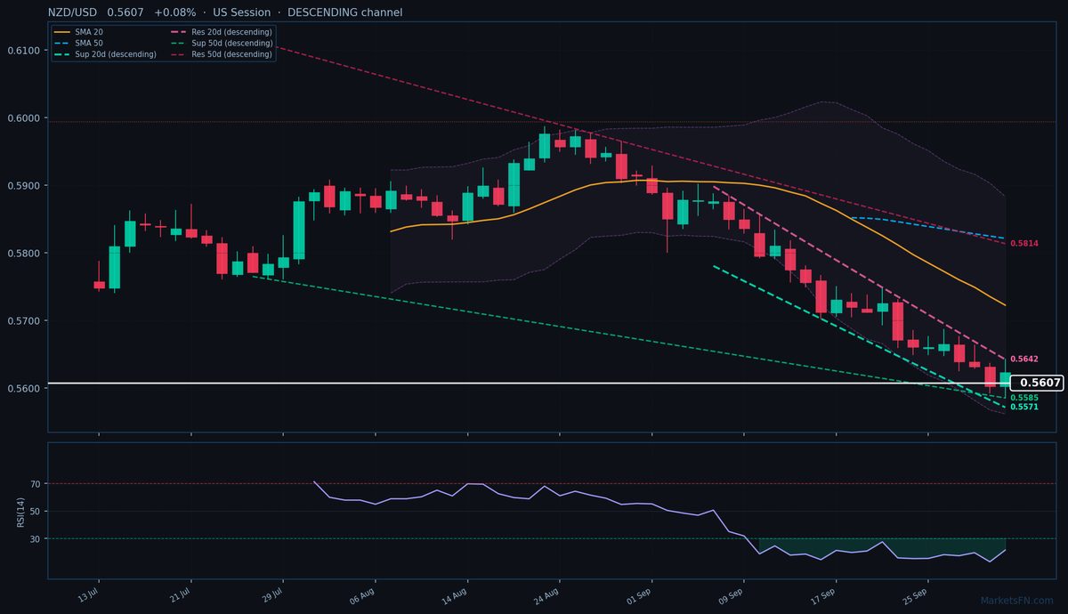This screenshot has height=614, width=1068.
Task: Click the SMA 50 legend entry
Action: (78, 44)
